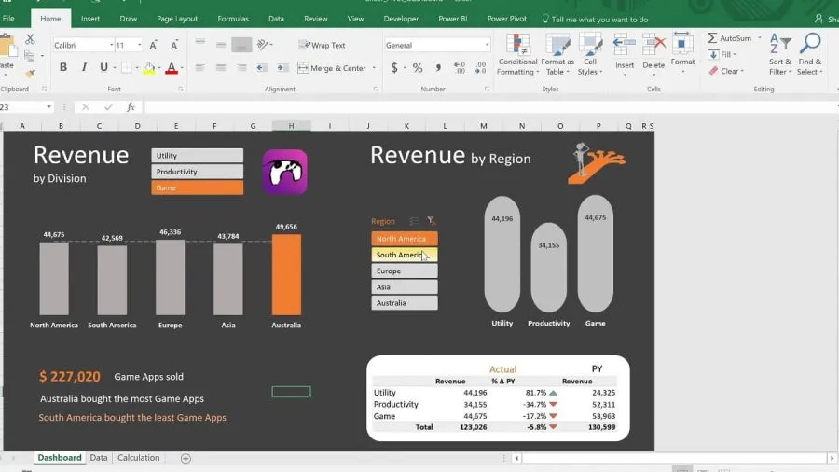Open the Clear dropdown

point(726,71)
